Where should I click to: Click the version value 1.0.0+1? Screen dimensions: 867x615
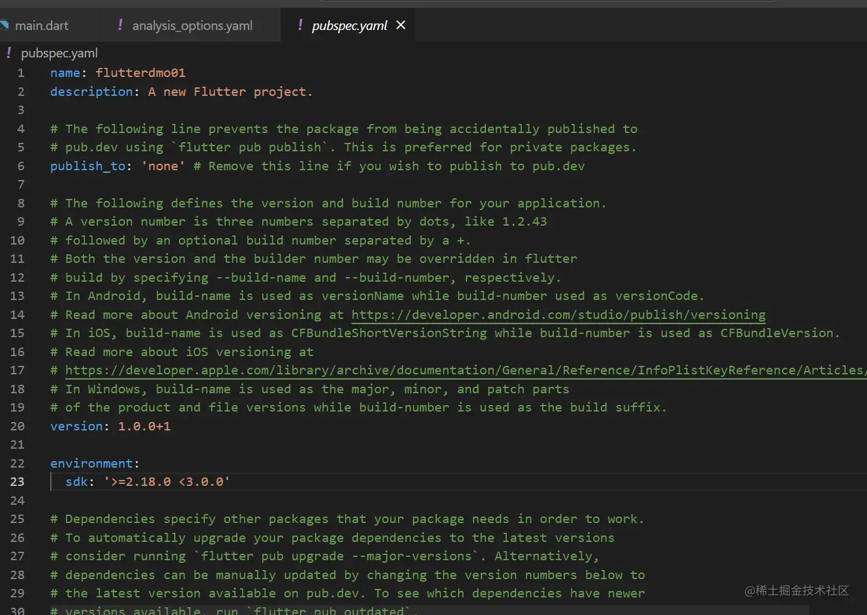tap(144, 427)
